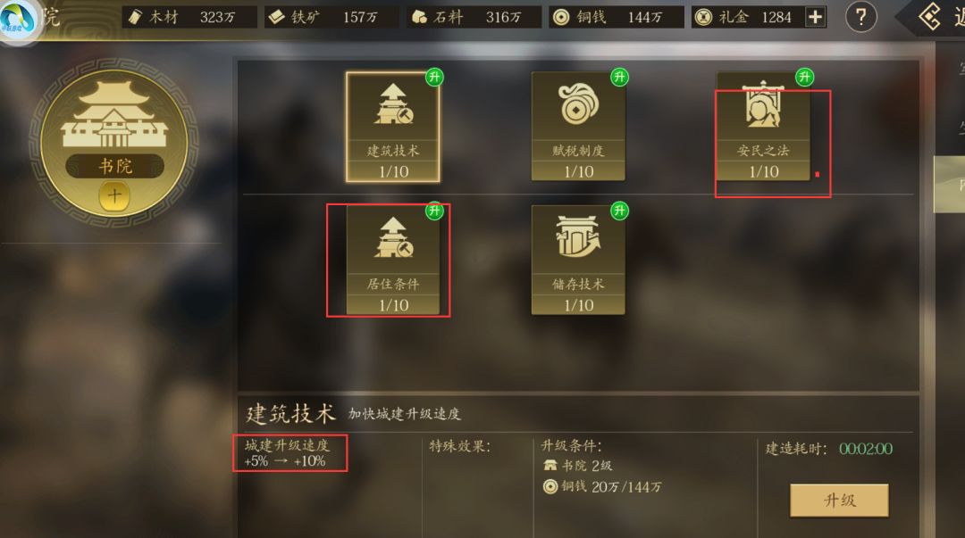This screenshot has width=965, height=538.
Task: Click the 木材 wood resource counter
Action: [x=189, y=17]
